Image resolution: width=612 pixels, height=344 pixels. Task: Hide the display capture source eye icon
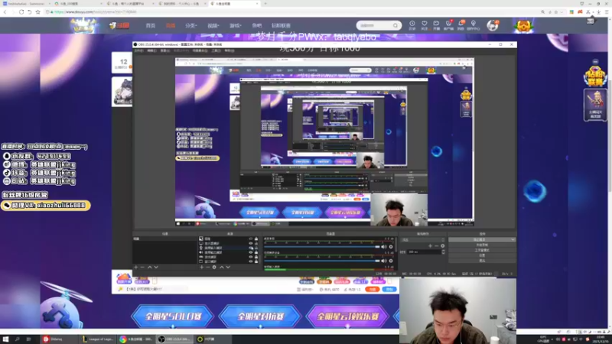pyautogui.click(x=251, y=243)
